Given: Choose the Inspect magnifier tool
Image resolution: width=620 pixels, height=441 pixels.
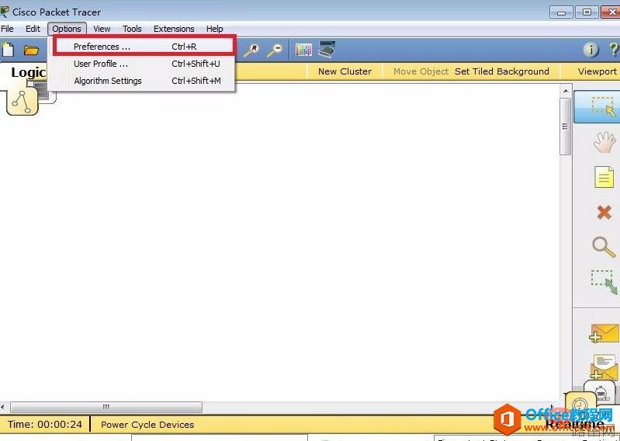Looking at the screenshot, I should 604,247.
